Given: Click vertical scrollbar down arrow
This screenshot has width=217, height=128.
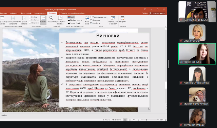Looking at the screenshot, I should click(x=166, y=105).
